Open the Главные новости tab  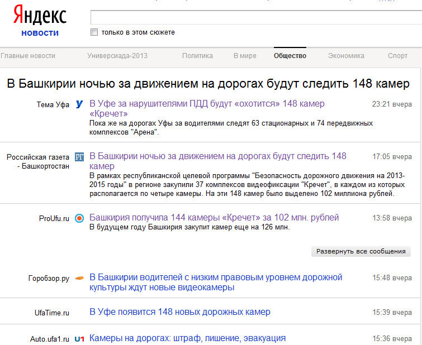(28, 56)
